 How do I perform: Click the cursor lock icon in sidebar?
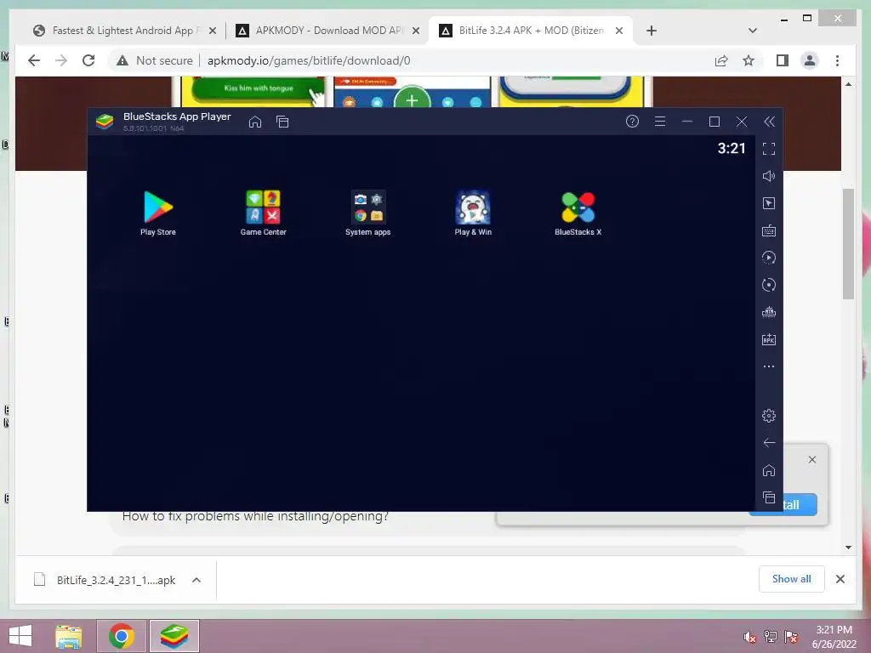pos(769,203)
